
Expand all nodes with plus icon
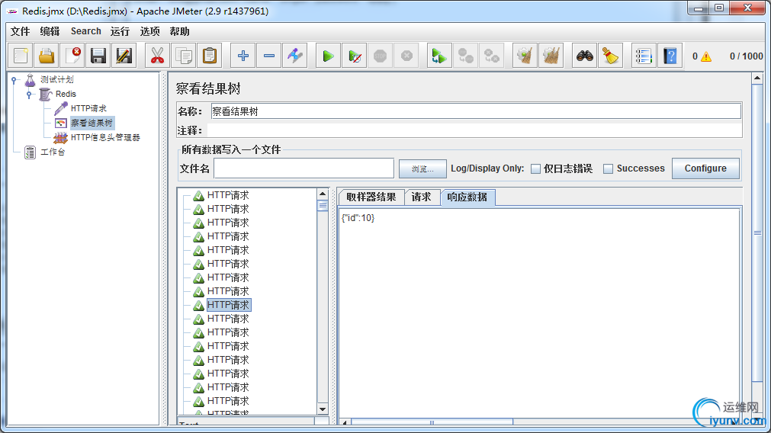(243, 56)
